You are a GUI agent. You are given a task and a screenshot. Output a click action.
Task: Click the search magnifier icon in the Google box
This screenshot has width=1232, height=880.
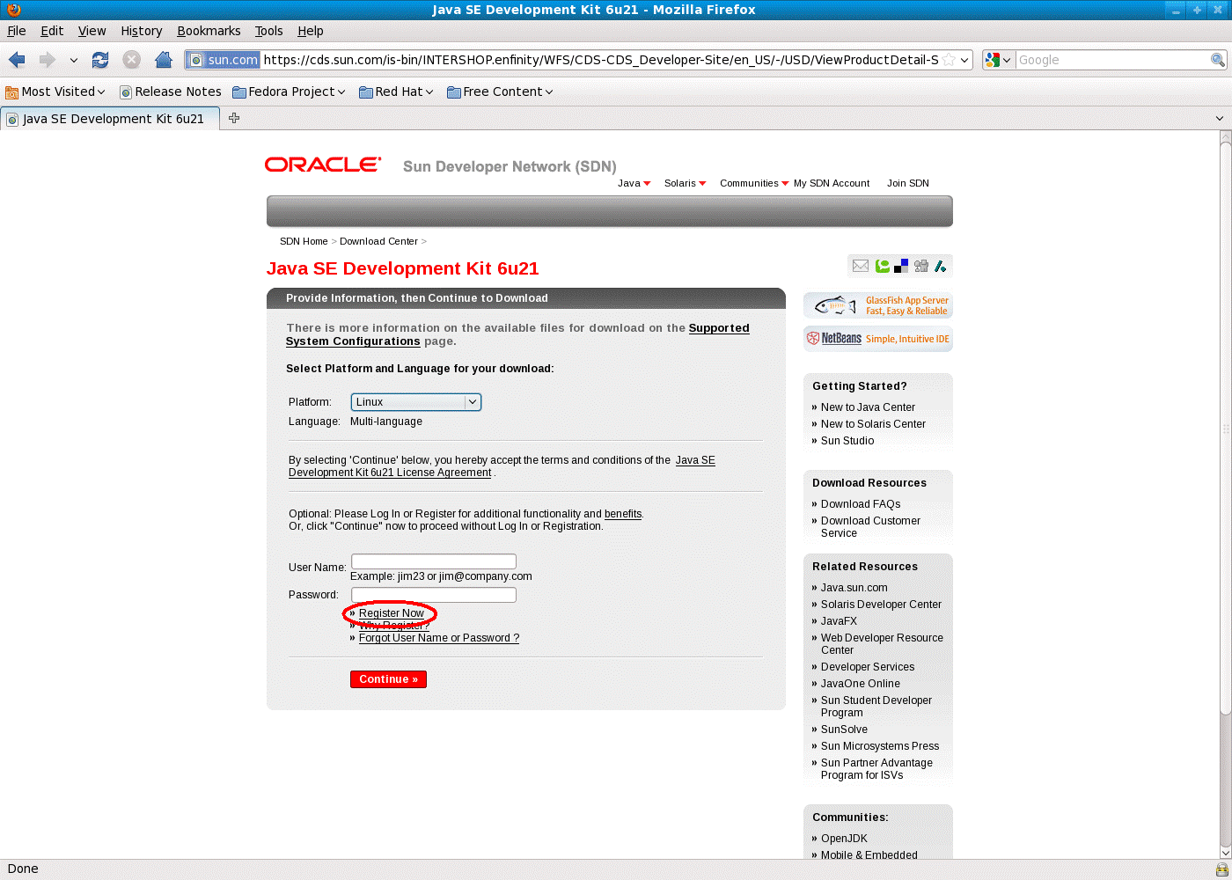click(1218, 60)
